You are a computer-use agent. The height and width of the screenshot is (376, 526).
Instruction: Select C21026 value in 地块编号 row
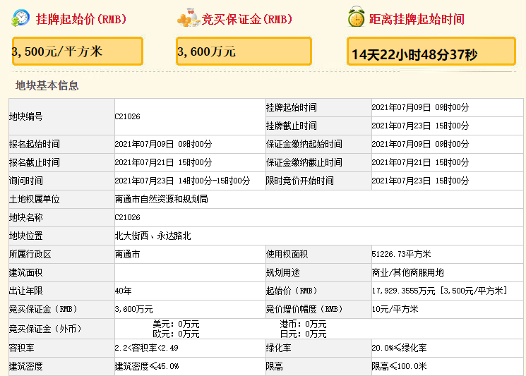point(128,116)
